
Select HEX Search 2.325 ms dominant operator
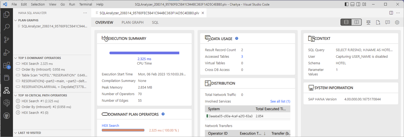pos(52,64)
